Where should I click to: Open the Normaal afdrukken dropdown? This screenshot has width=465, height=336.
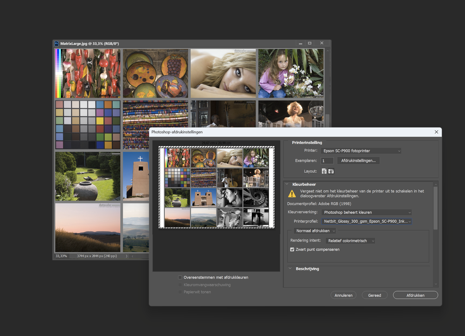[x=315, y=231]
